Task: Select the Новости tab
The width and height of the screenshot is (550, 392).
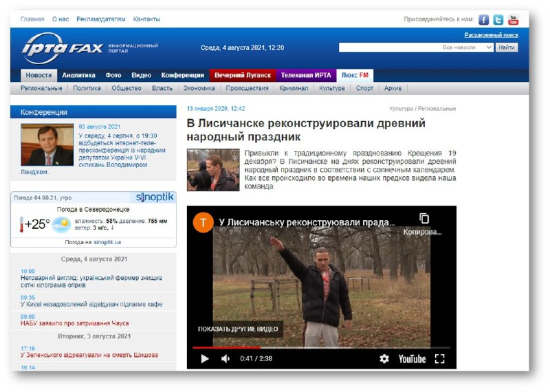Action: pyautogui.click(x=38, y=76)
